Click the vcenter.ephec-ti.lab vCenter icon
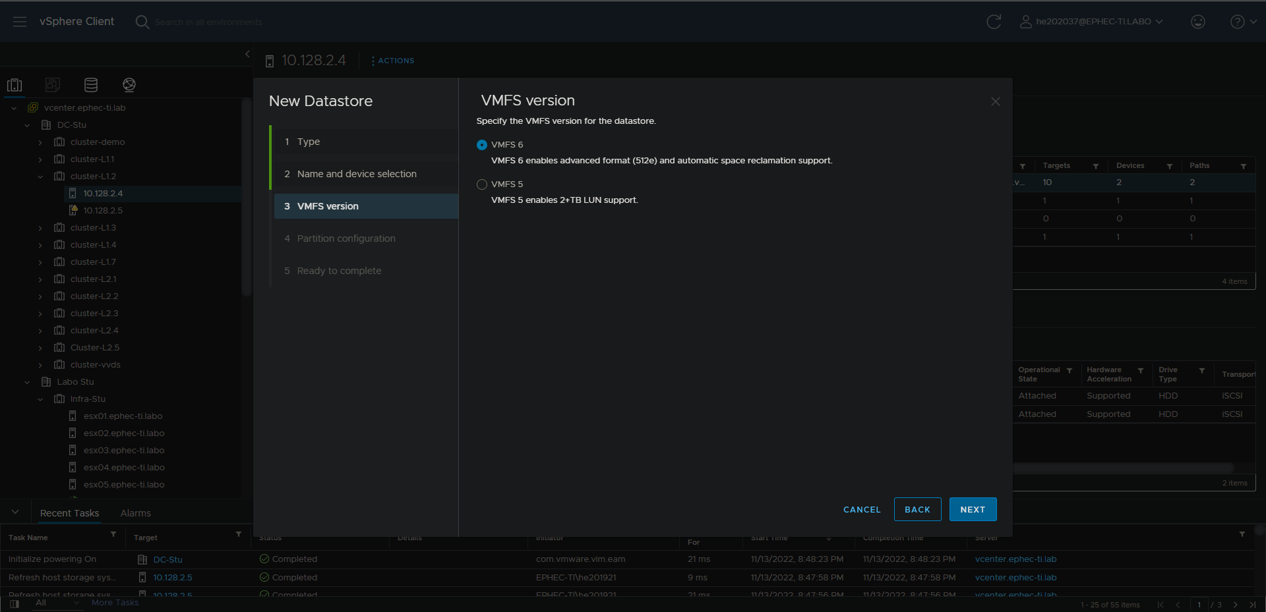Image resolution: width=1266 pixels, height=612 pixels. 33,107
